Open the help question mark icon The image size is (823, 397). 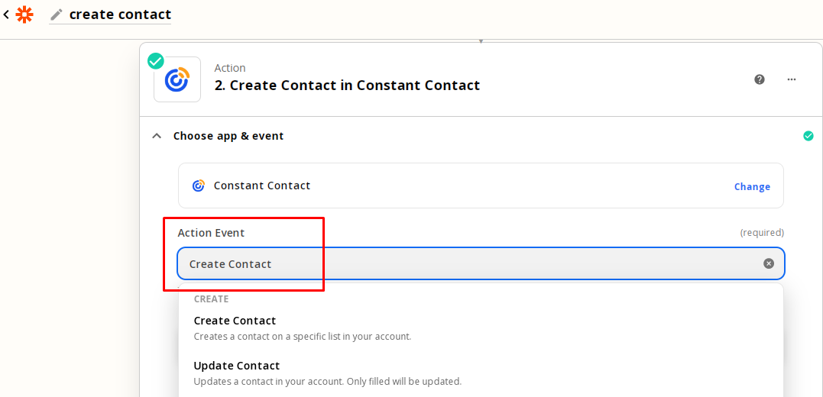(x=760, y=79)
